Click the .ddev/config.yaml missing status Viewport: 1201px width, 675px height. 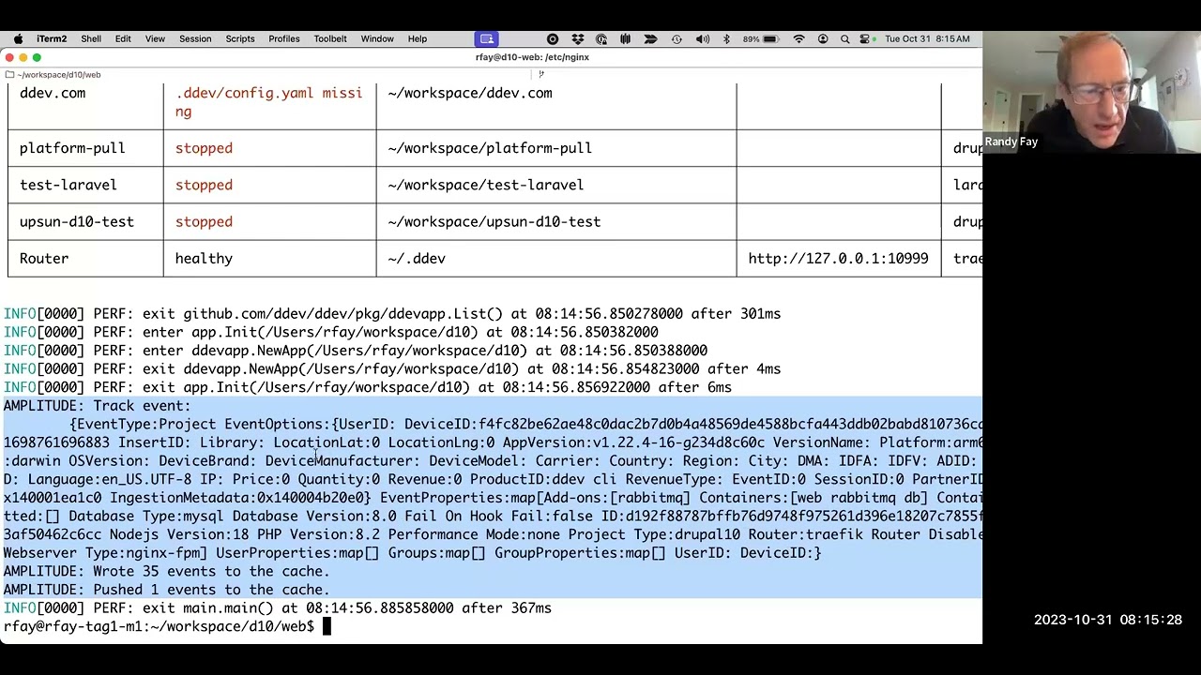[x=268, y=102]
